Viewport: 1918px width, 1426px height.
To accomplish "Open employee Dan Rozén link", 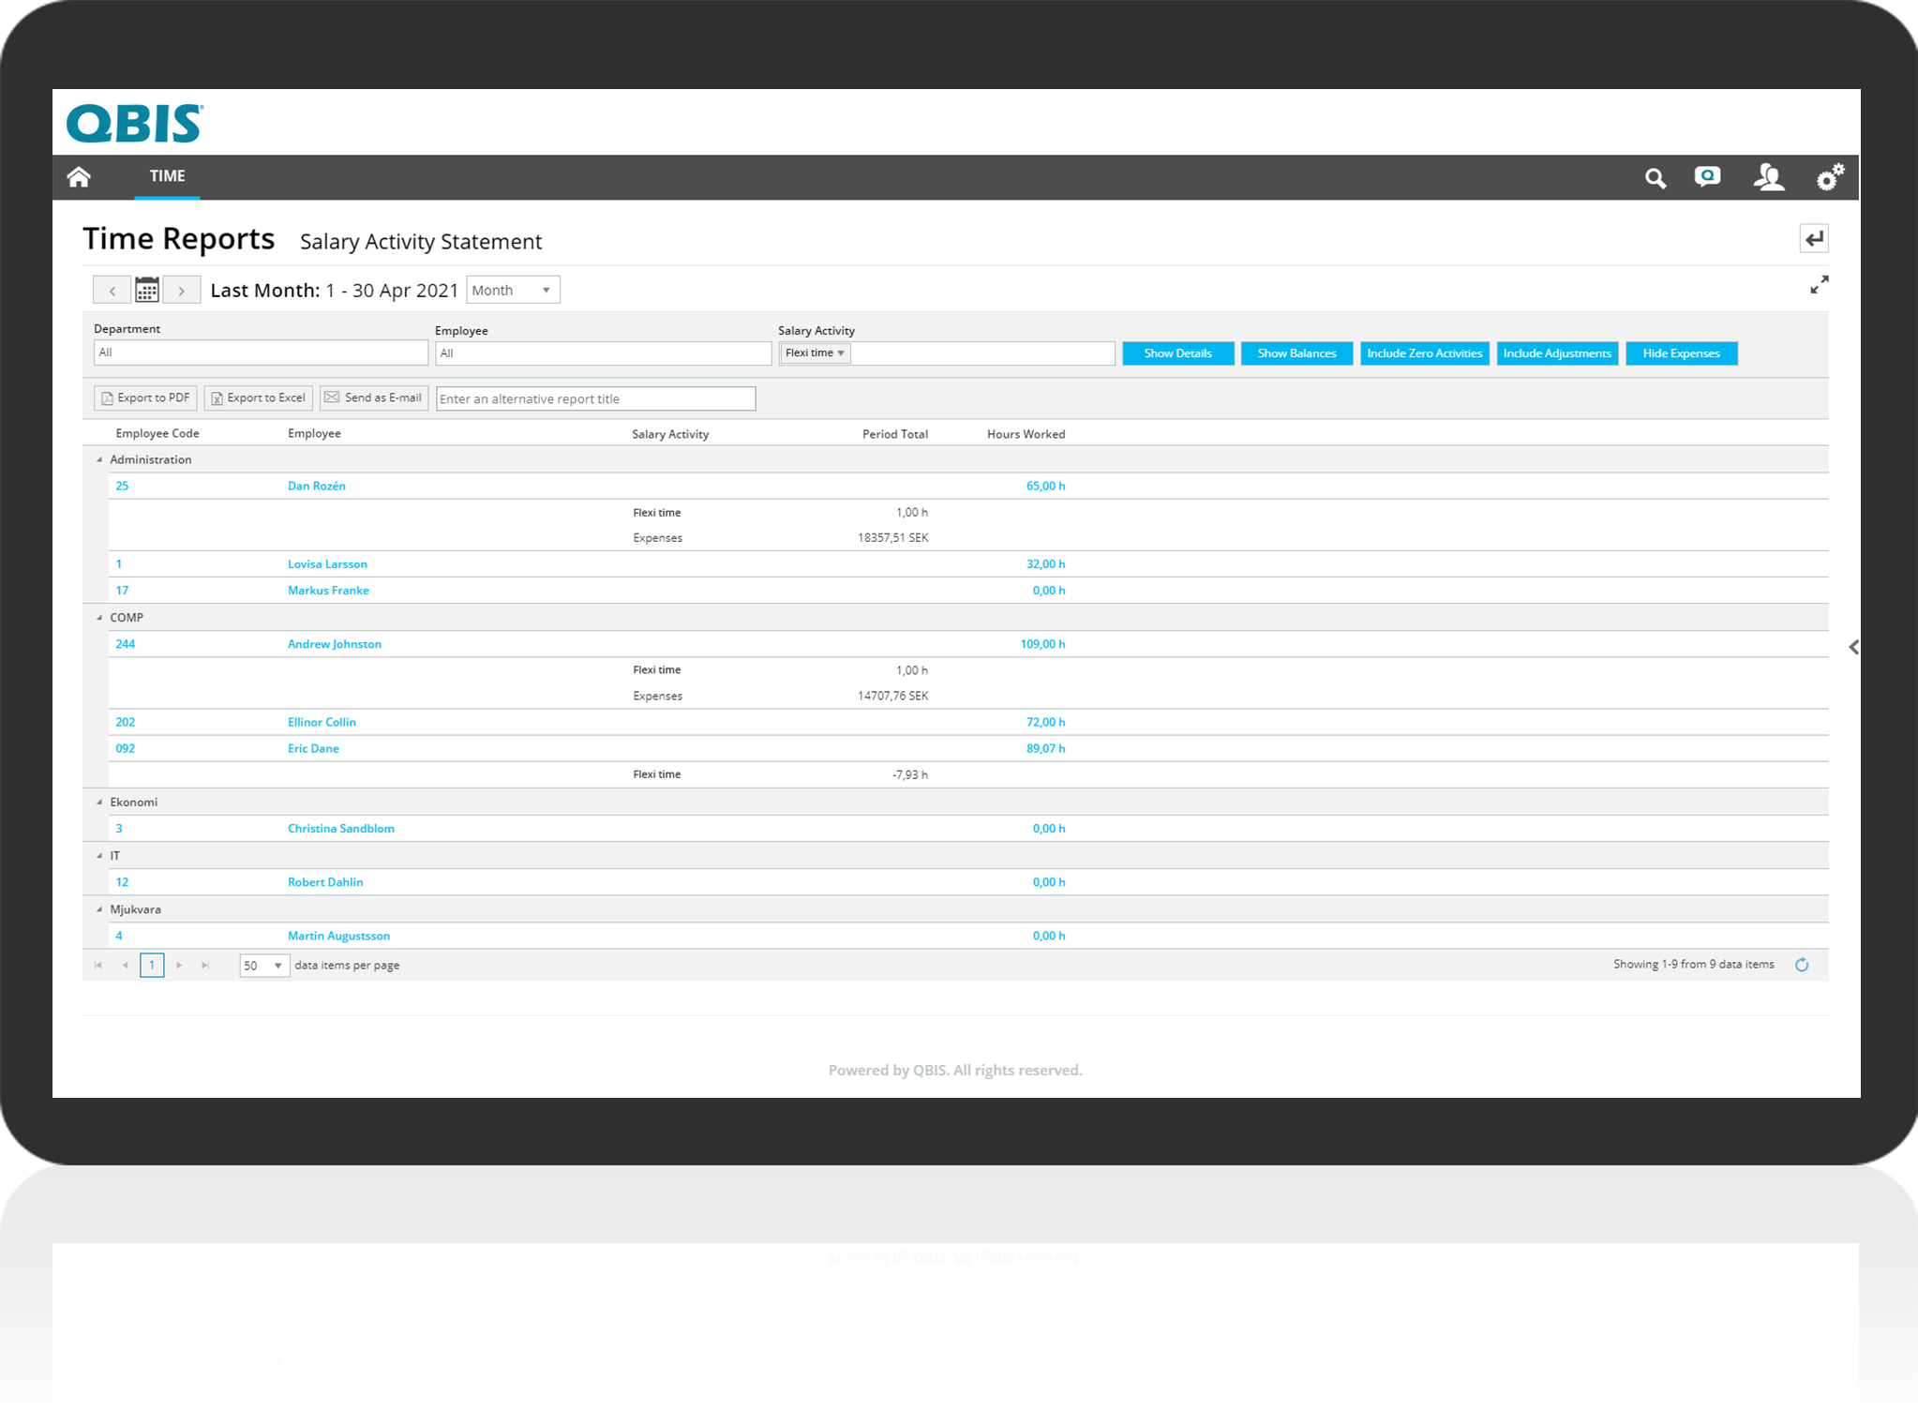I will tap(317, 486).
